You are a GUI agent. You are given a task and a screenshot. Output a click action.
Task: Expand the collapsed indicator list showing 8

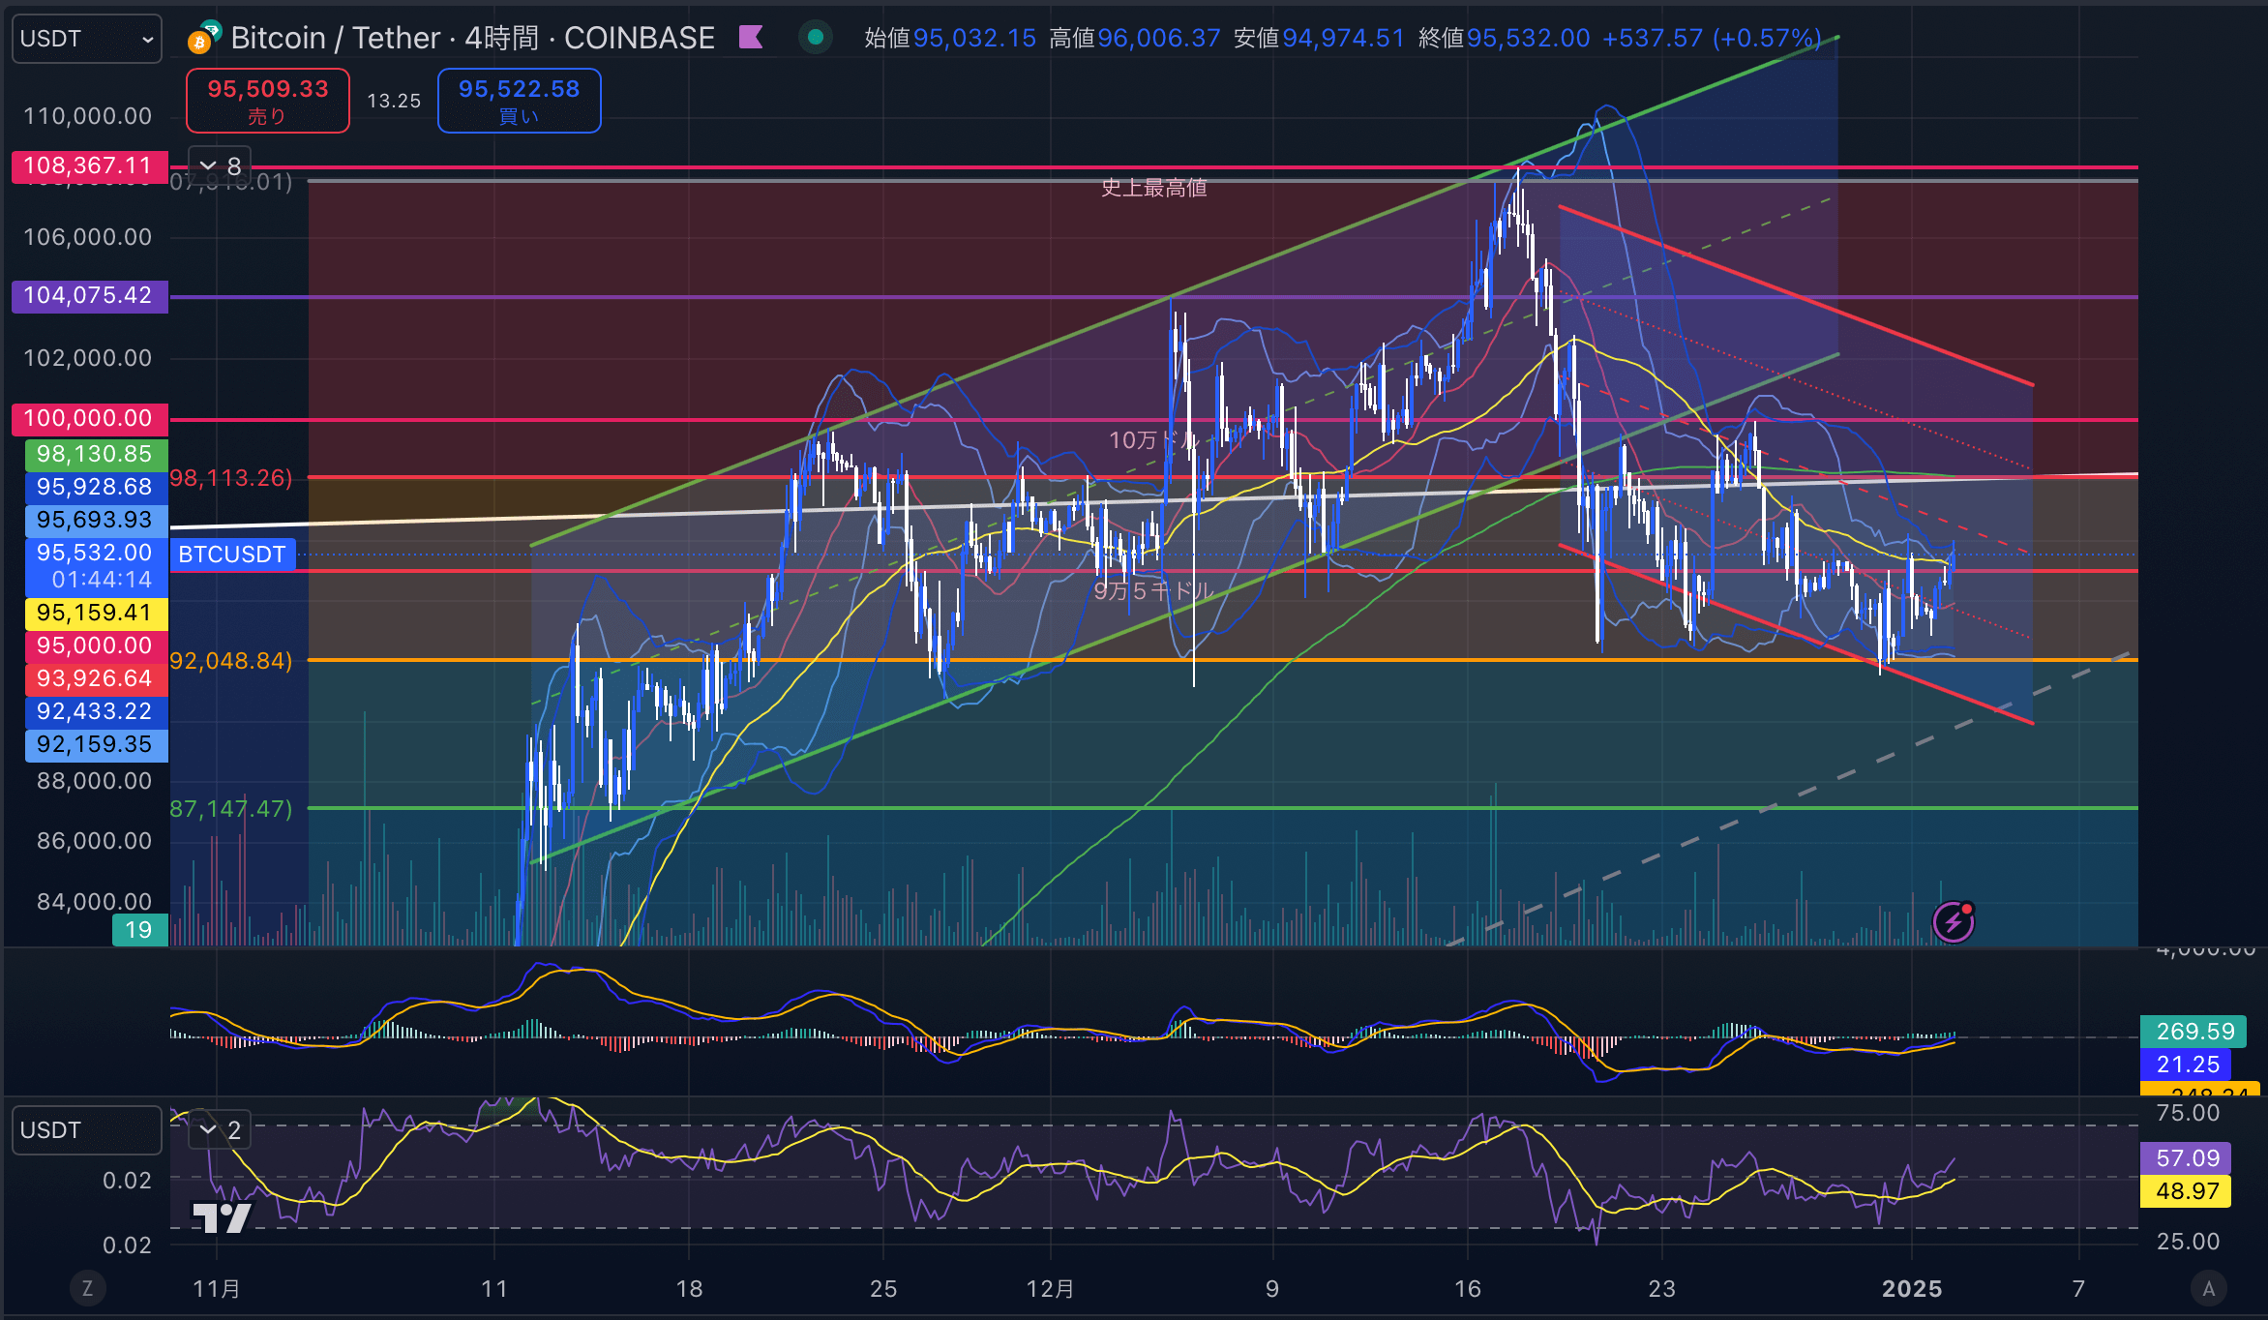[x=220, y=165]
